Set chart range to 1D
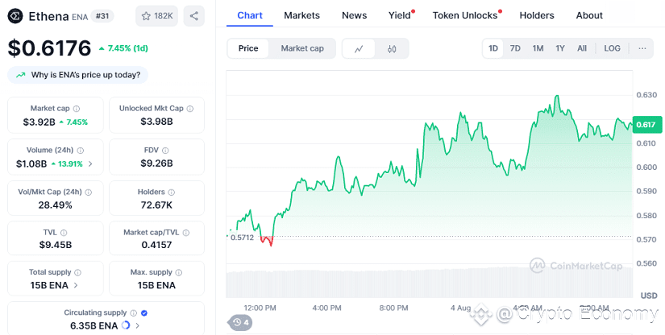Screen dimensions: 665x335 [493, 48]
